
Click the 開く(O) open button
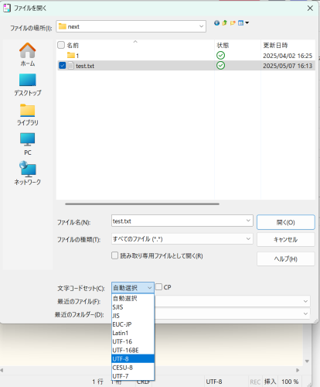(x=286, y=222)
